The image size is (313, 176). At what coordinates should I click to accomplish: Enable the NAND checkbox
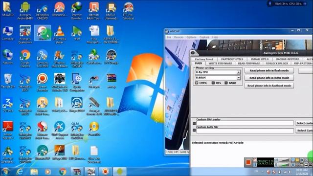click(x=226, y=83)
